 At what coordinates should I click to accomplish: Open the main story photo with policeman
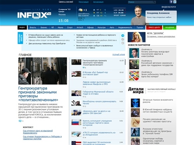tap(43, 71)
